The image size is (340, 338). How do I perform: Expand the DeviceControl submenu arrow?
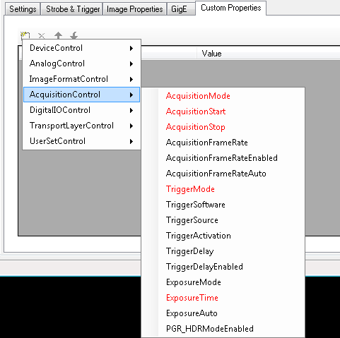tap(131, 48)
